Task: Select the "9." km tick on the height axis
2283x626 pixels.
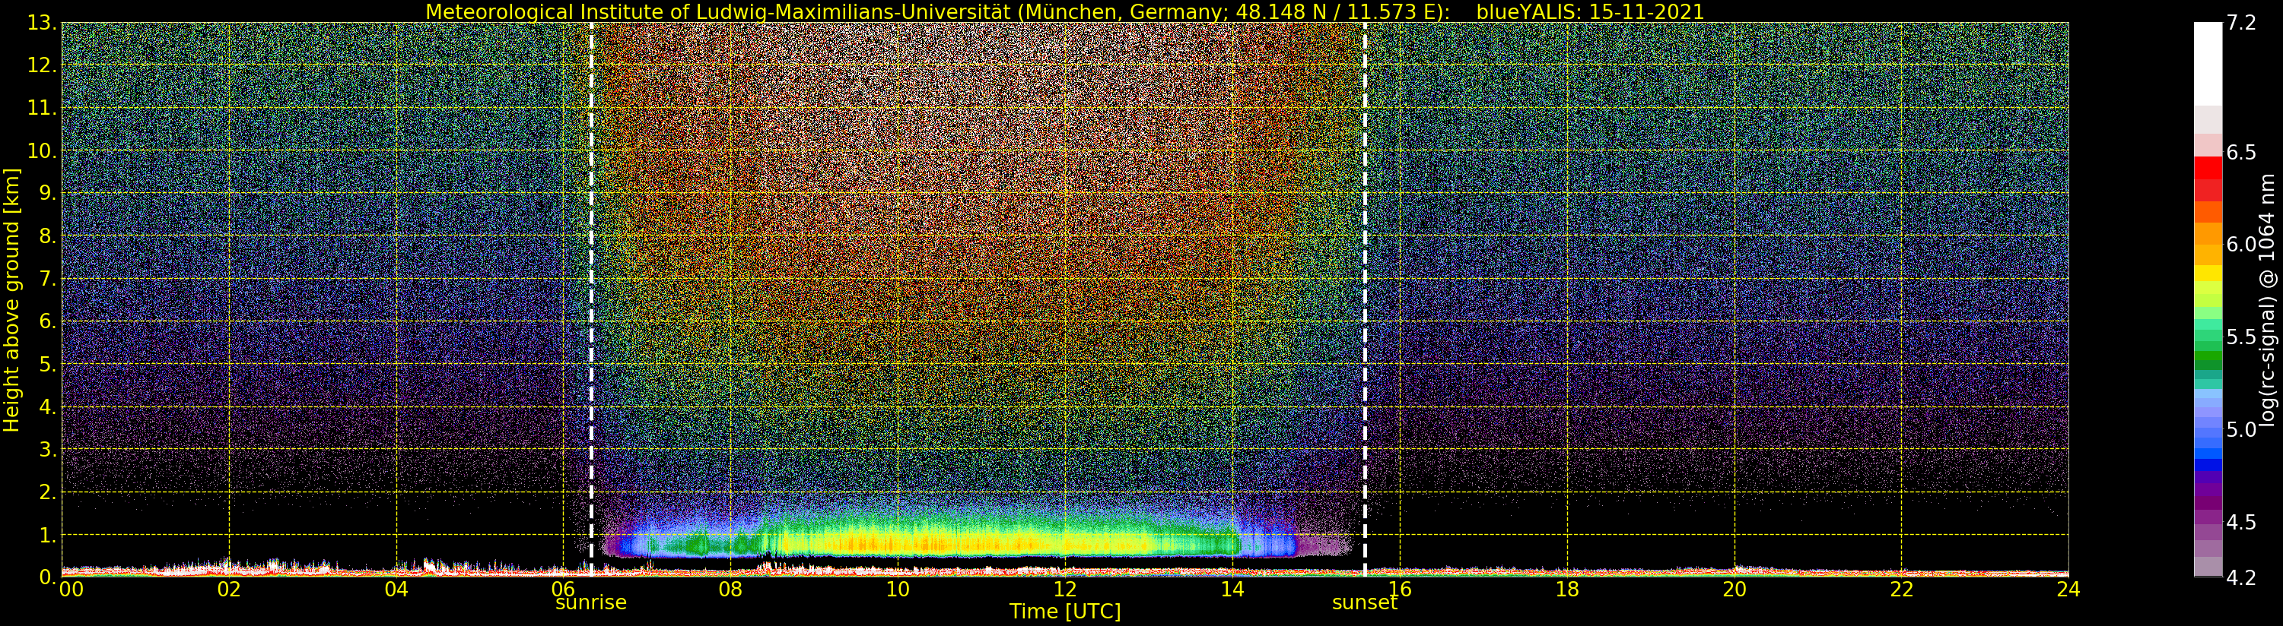Action: click(x=47, y=193)
